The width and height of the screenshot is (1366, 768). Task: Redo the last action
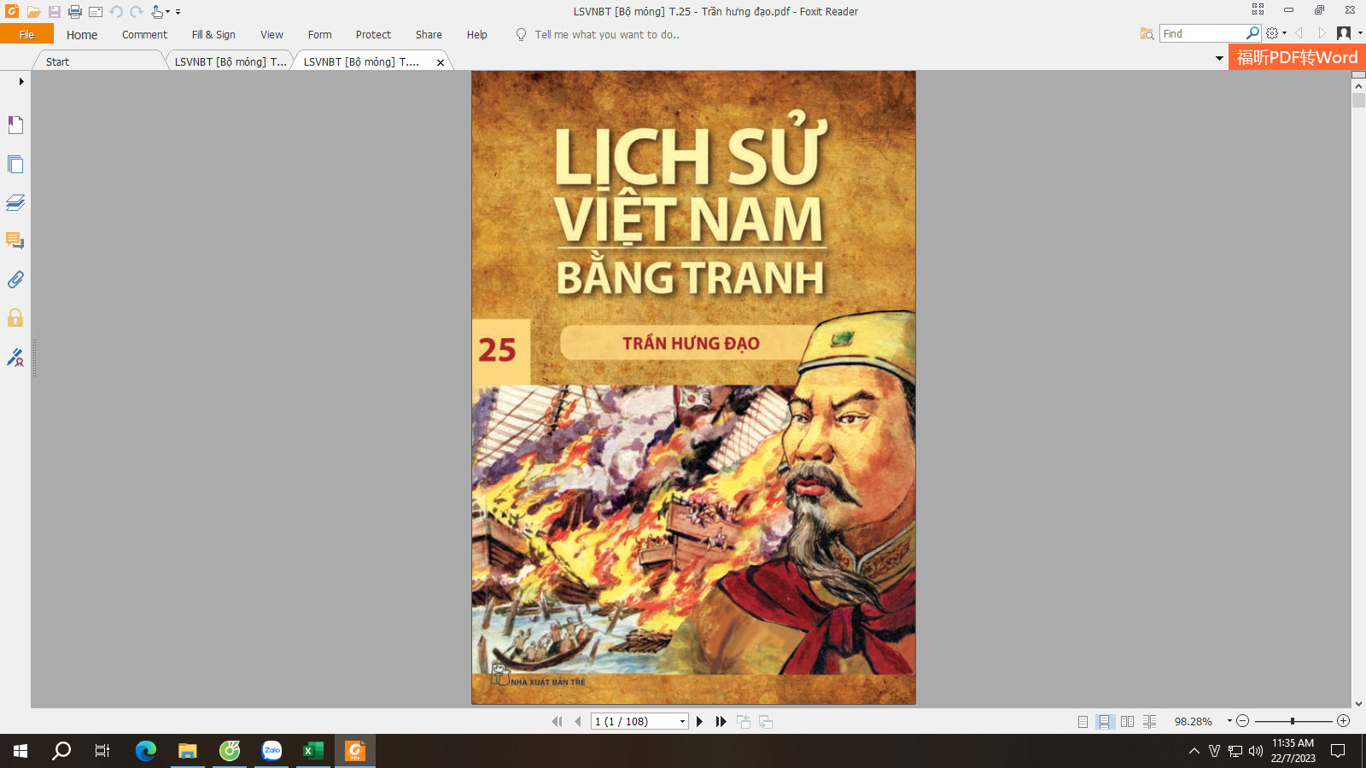(x=137, y=12)
